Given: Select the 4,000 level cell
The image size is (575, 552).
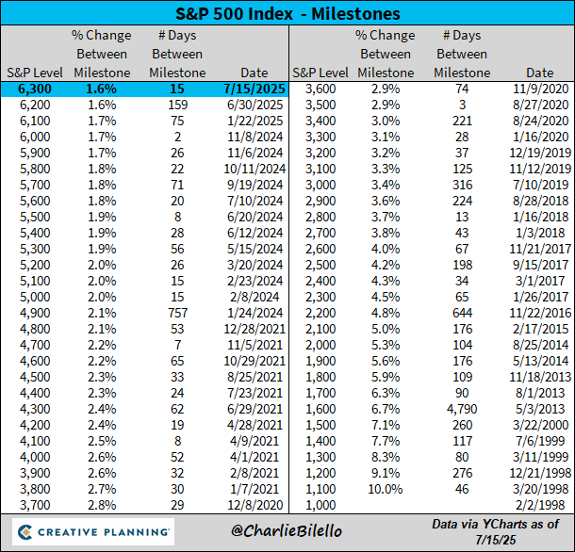Looking at the screenshot, I should (35, 457).
